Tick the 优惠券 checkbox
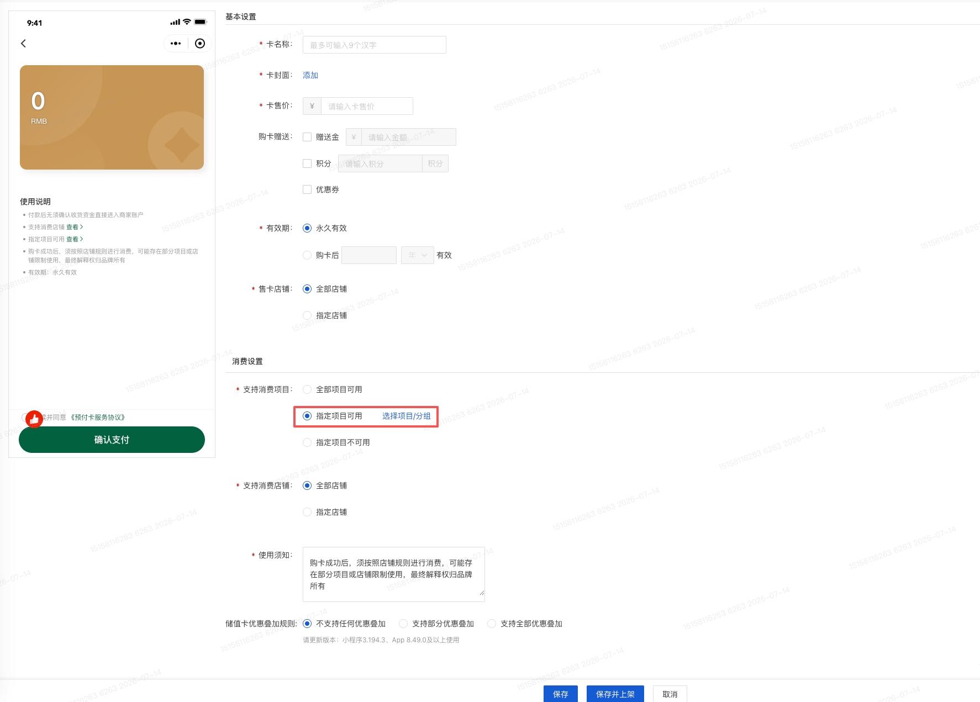980x702 pixels. (307, 189)
